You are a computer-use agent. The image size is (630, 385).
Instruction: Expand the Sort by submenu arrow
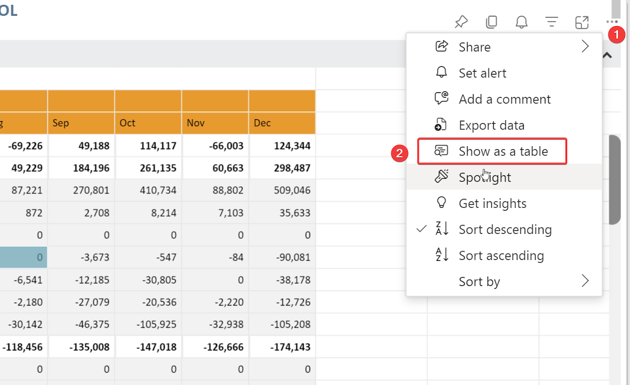pyautogui.click(x=585, y=281)
